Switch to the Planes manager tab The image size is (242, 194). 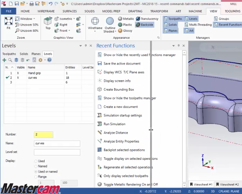click(36, 54)
